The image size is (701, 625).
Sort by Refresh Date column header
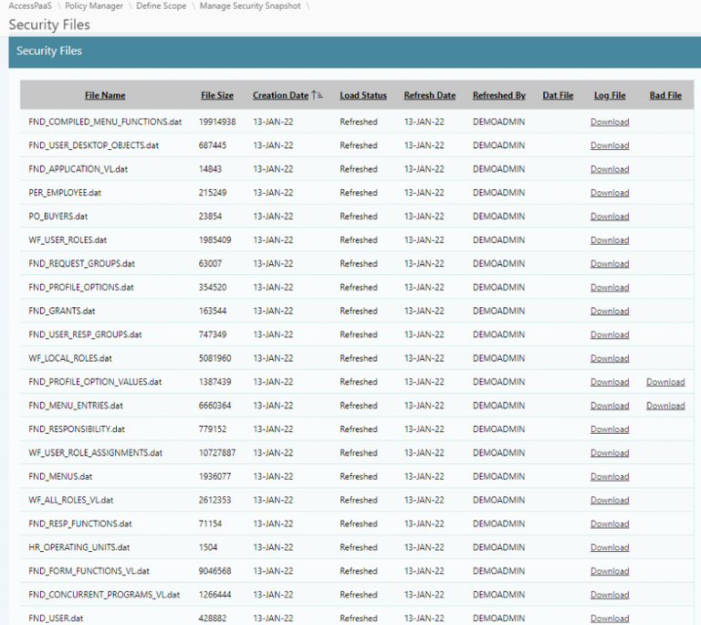[x=429, y=95]
